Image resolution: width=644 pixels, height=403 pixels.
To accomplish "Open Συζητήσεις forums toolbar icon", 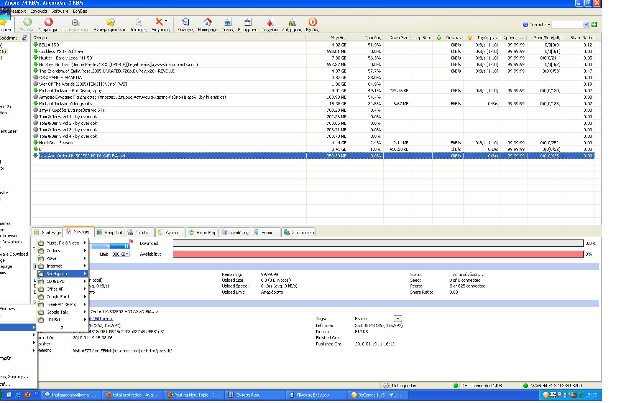I will pyautogui.click(x=292, y=22).
